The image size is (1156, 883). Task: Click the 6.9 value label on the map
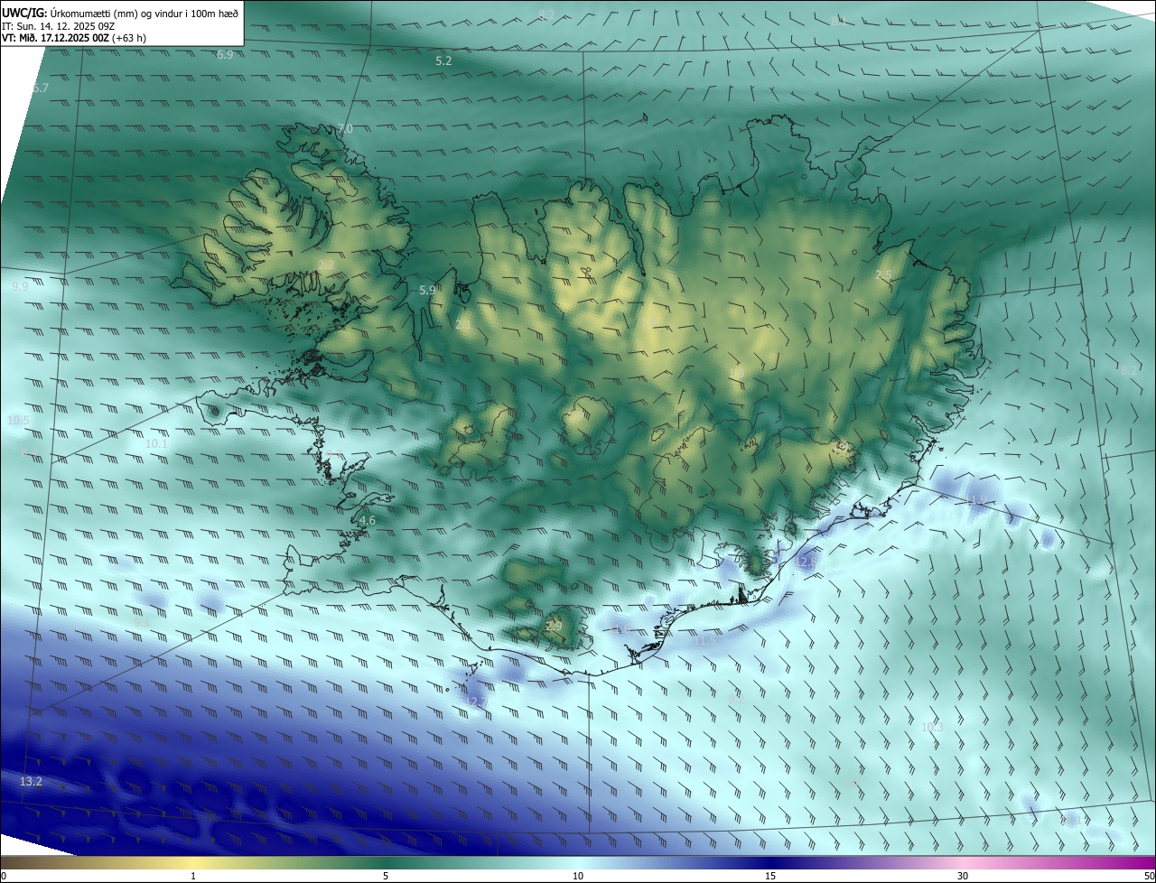[x=225, y=55]
